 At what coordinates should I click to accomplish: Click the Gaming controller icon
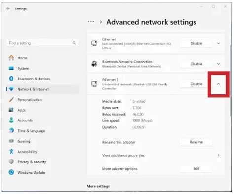(x=11, y=141)
